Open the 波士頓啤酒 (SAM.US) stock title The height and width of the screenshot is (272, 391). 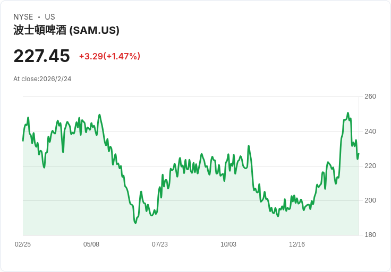point(66,30)
